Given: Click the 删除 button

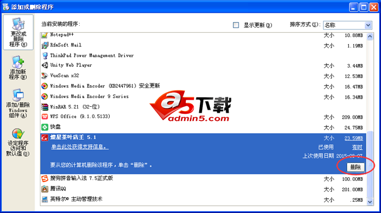Looking at the screenshot, I should point(355,167).
